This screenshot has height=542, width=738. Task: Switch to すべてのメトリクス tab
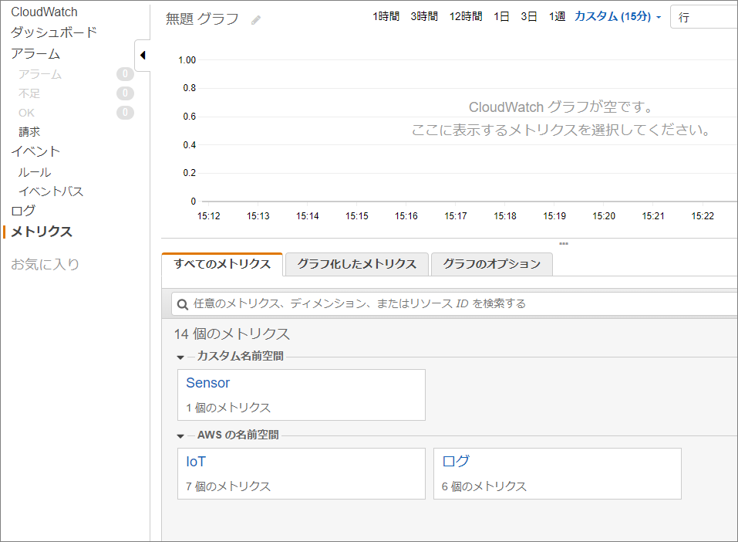(x=222, y=264)
